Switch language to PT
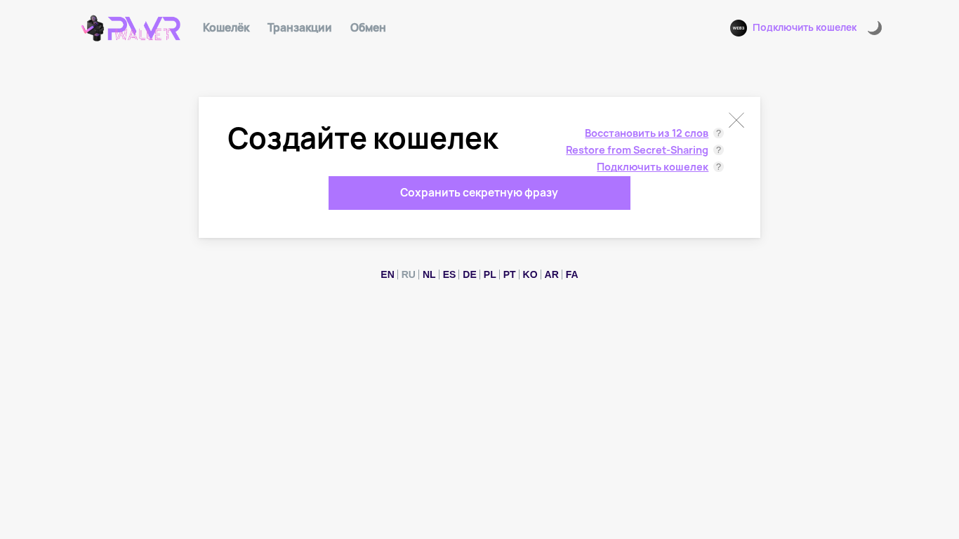 (509, 274)
